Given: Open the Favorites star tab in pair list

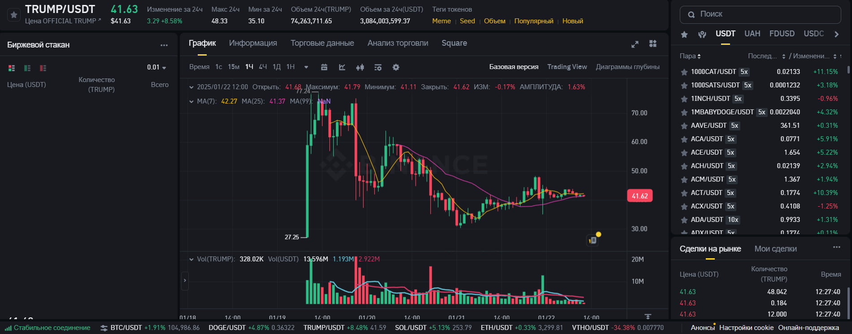Looking at the screenshot, I should tap(684, 34).
